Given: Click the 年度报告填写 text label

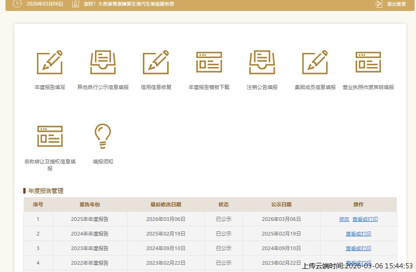Looking at the screenshot, I should point(49,87).
